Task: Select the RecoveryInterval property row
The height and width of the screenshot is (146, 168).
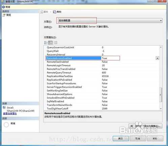Action: (x=102, y=55)
